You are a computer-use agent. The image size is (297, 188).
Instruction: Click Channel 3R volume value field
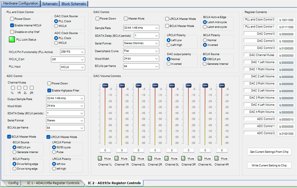click(x=188, y=150)
